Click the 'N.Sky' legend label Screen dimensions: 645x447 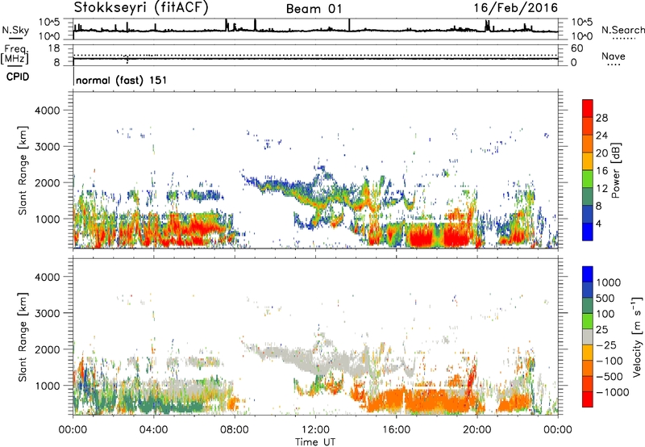point(15,30)
